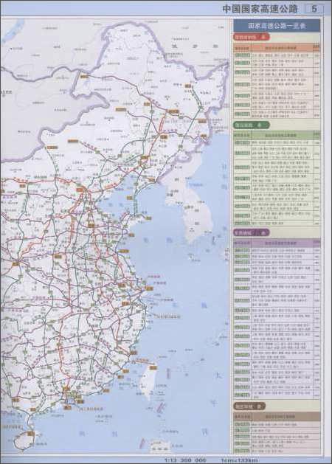Select the purple east-west routes pill label

(252, 232)
